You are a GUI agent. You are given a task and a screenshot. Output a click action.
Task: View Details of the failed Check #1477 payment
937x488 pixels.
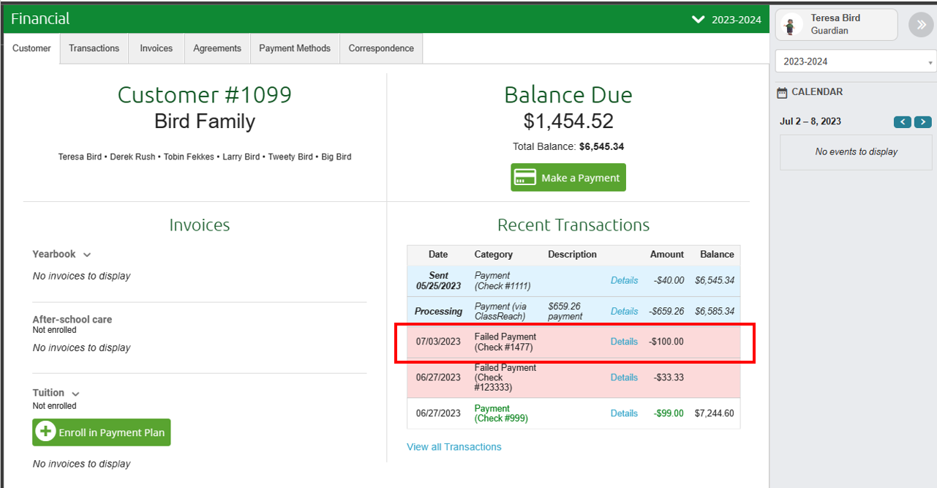(624, 341)
